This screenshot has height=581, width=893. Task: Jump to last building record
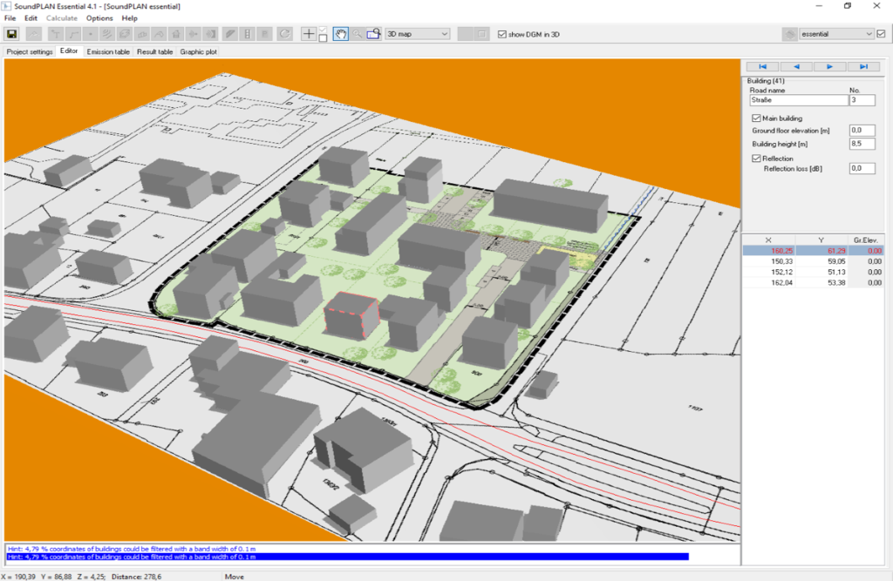(x=863, y=66)
